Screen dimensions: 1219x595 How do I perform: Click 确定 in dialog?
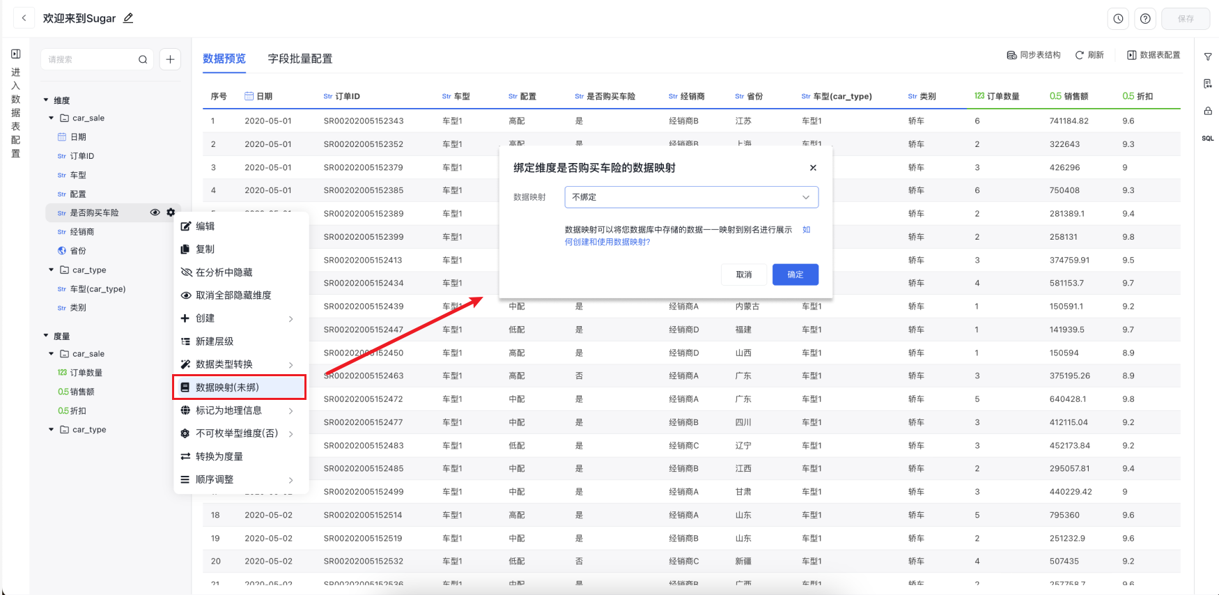[x=795, y=275]
